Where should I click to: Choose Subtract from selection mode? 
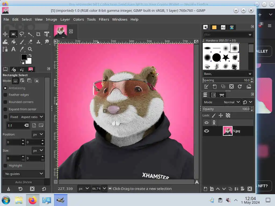click(30, 81)
